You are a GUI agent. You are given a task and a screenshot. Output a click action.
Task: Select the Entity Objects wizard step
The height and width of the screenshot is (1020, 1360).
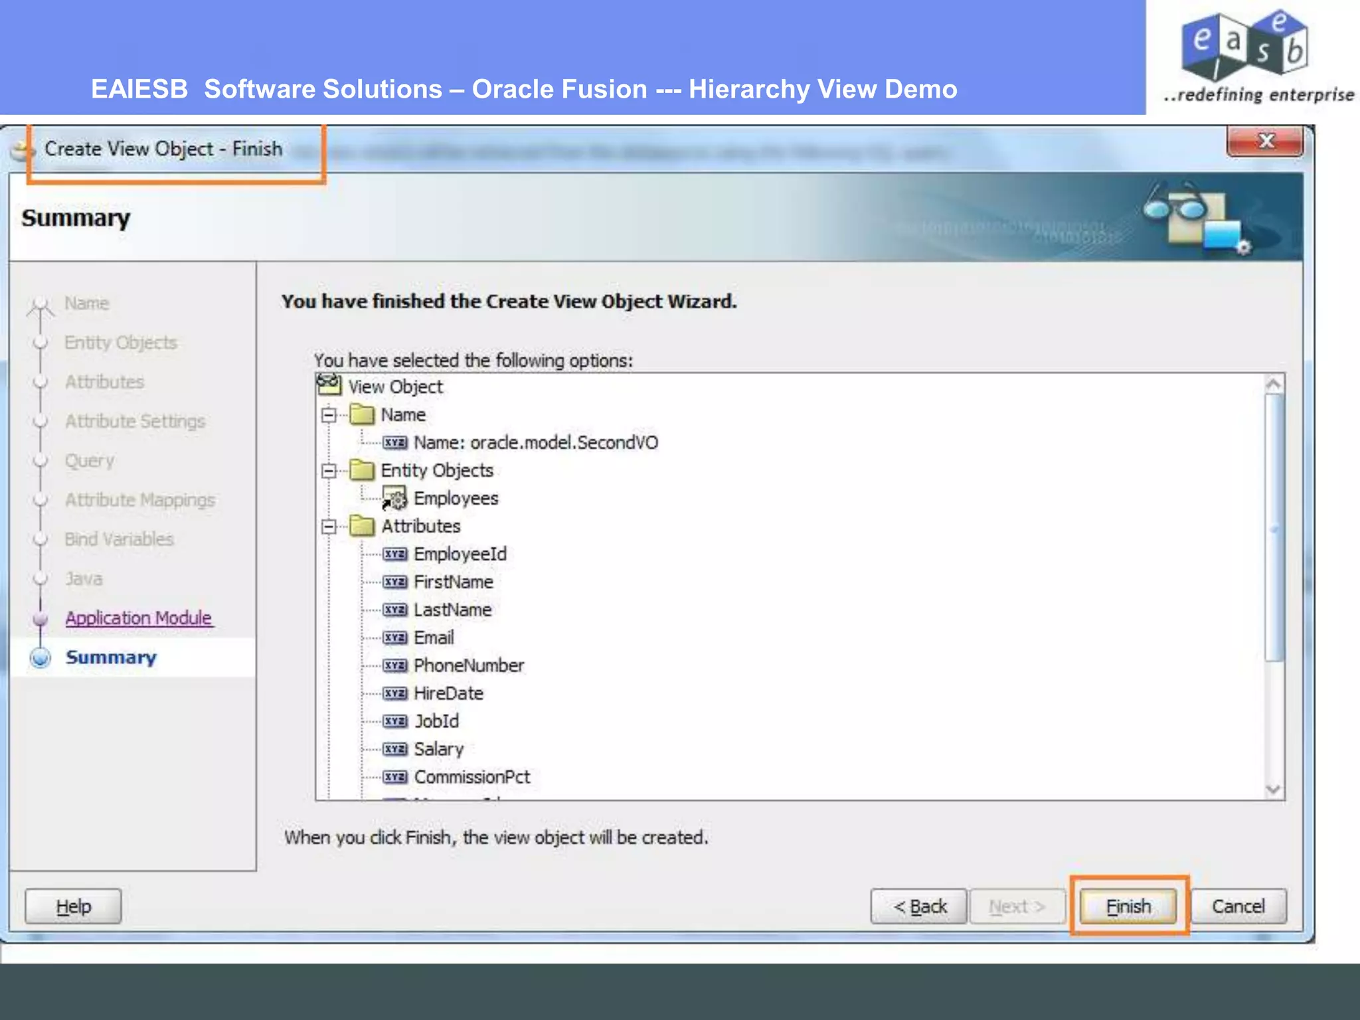[121, 343]
